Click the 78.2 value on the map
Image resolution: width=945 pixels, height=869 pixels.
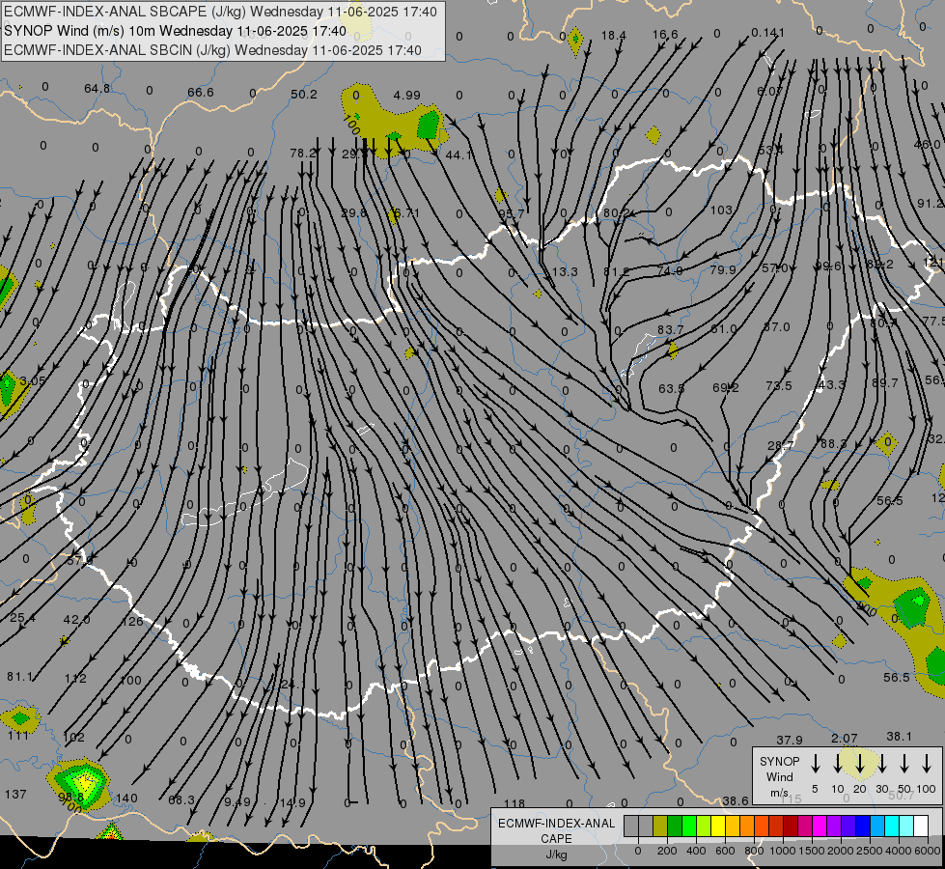click(303, 154)
